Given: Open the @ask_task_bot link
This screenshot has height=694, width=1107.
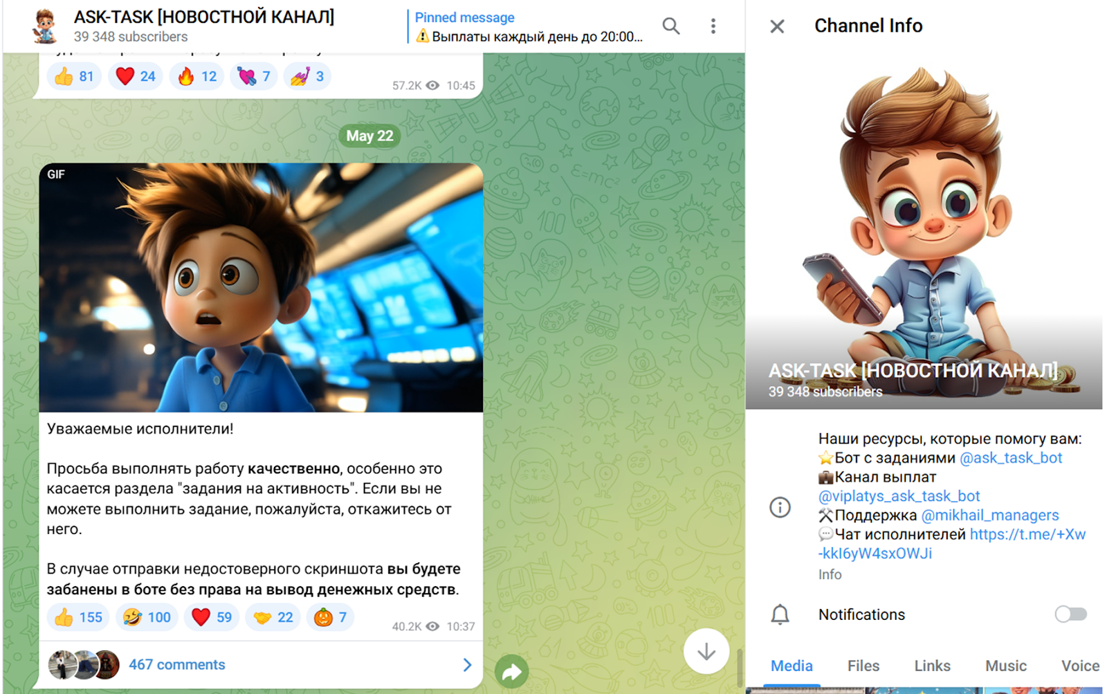Looking at the screenshot, I should (x=1011, y=458).
